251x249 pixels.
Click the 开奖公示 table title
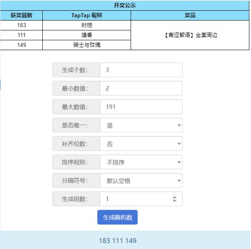pyautogui.click(x=125, y=5)
